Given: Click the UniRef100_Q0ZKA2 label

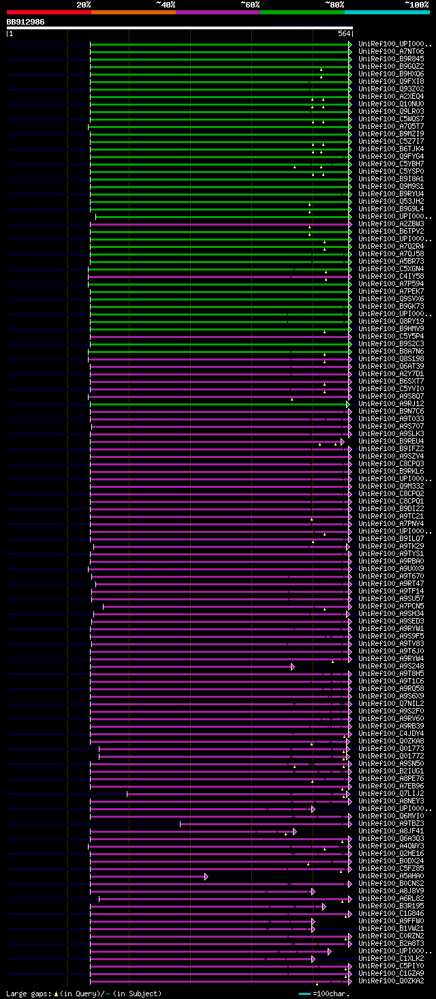Looking at the screenshot, I should 390,981.
